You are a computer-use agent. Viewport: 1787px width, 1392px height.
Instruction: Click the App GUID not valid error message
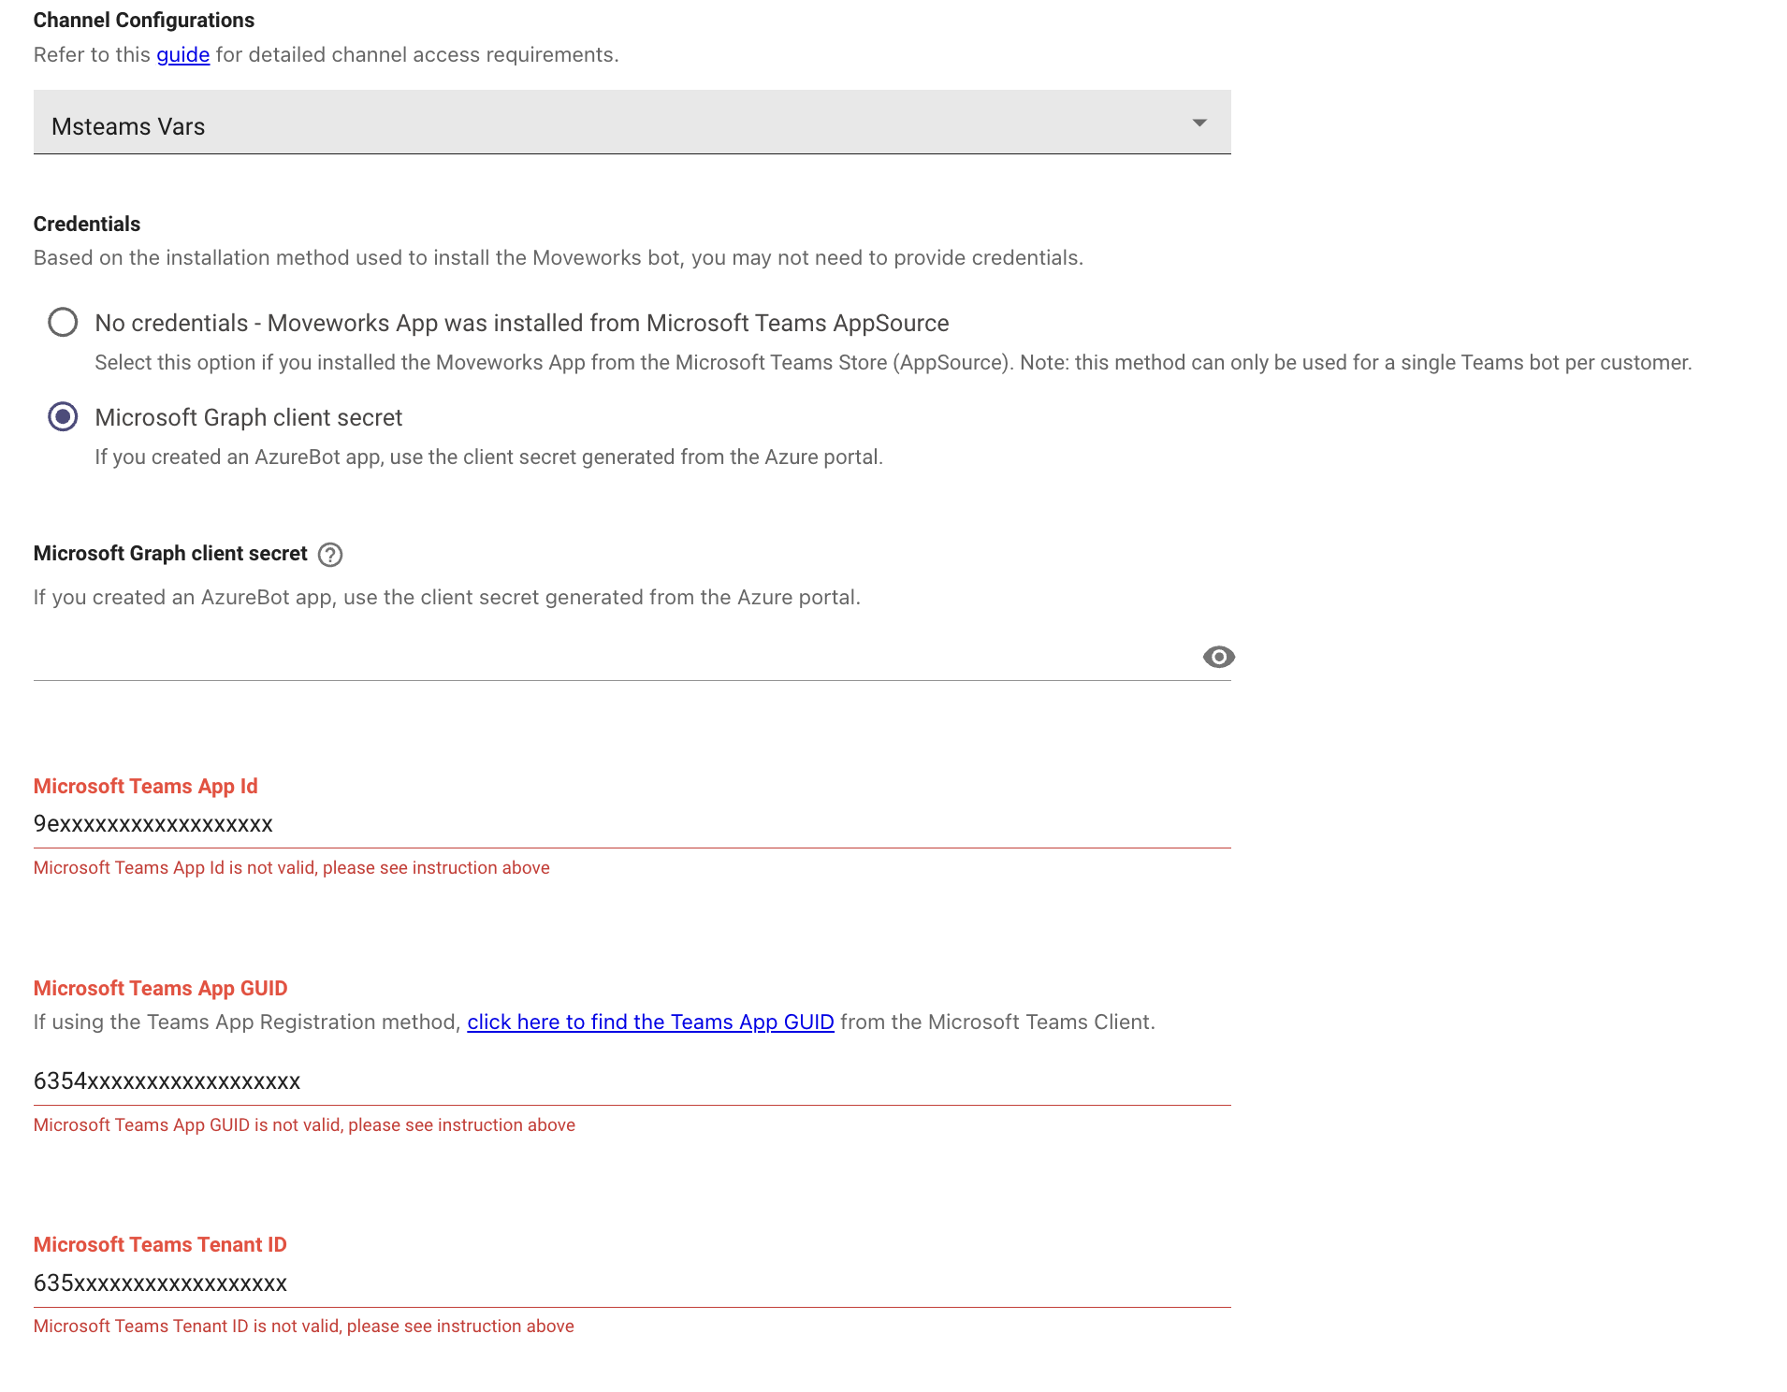(x=304, y=1125)
